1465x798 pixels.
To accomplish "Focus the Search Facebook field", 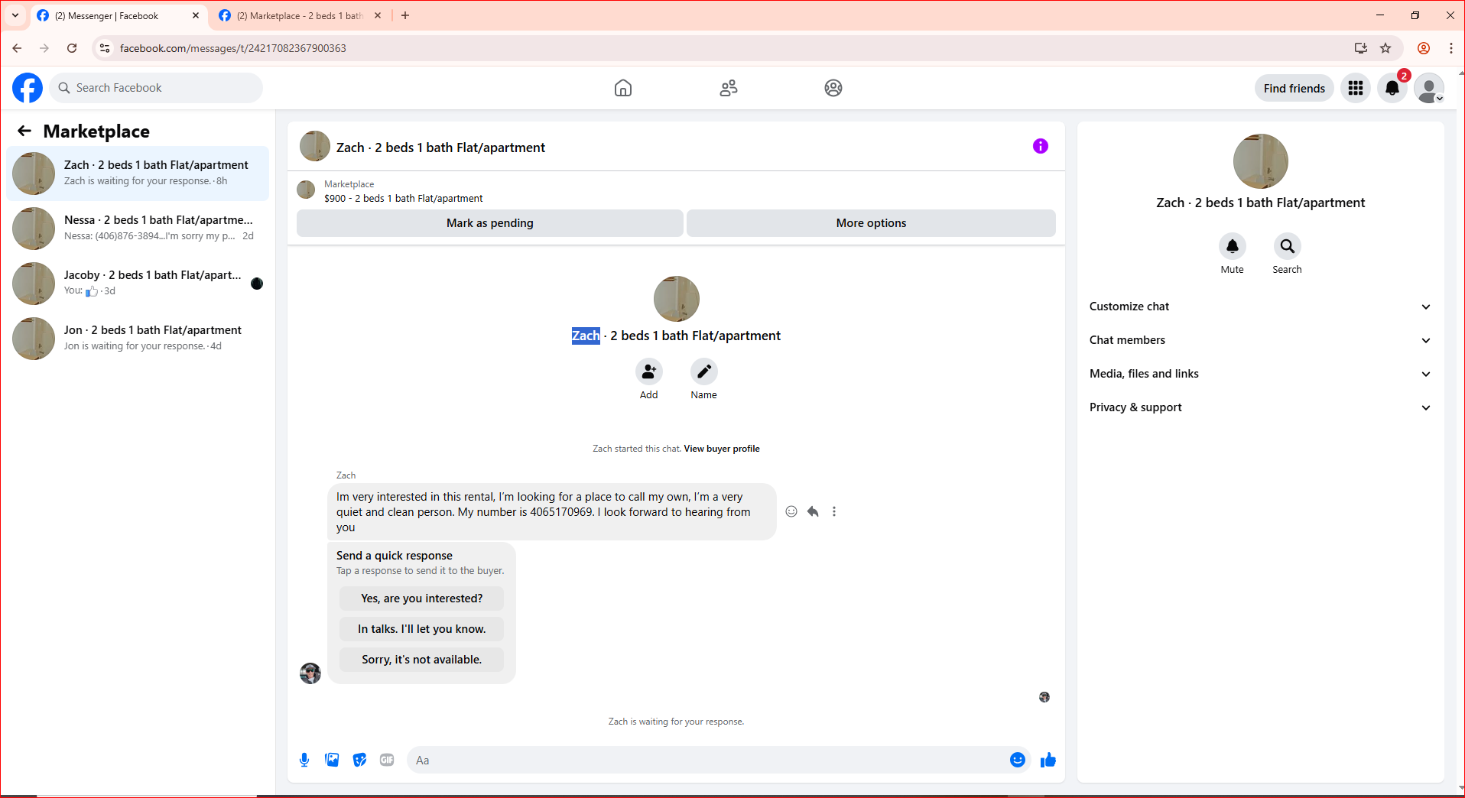I will click(x=157, y=88).
